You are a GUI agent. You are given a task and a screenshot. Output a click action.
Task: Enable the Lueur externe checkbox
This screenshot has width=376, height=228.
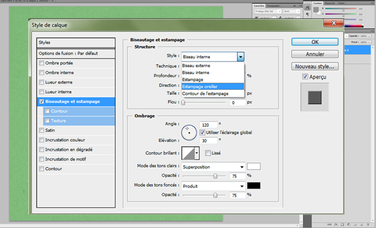[41, 82]
